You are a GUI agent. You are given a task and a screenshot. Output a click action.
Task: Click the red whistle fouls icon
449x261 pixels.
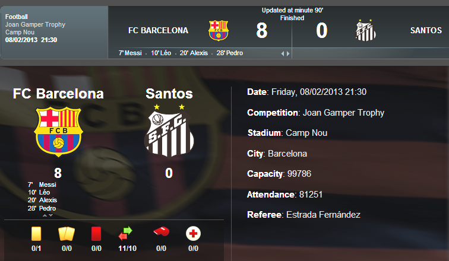click(x=160, y=233)
